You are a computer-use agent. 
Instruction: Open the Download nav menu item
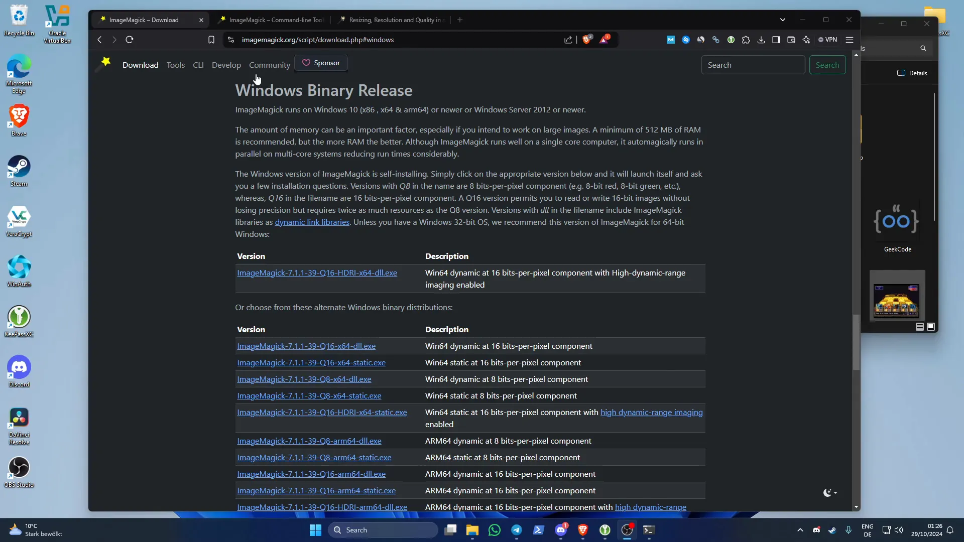coord(141,65)
